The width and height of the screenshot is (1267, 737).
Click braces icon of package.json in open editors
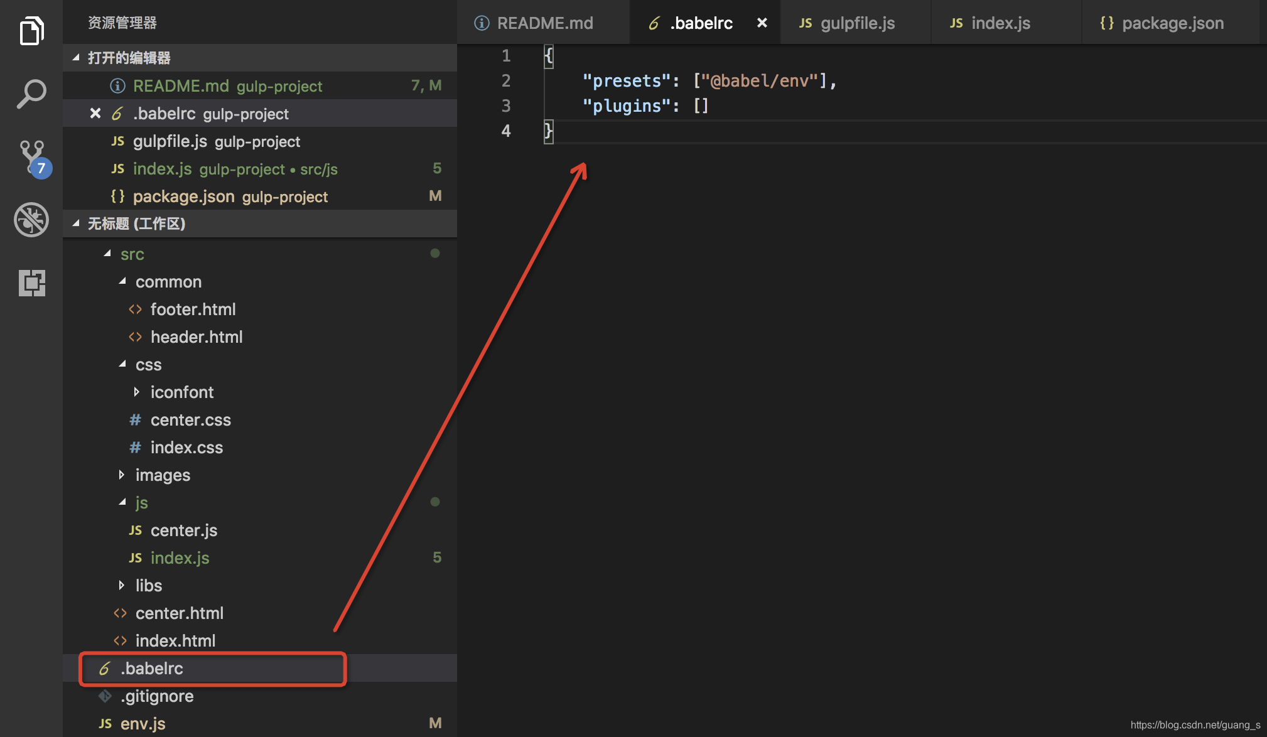pyautogui.click(x=117, y=196)
